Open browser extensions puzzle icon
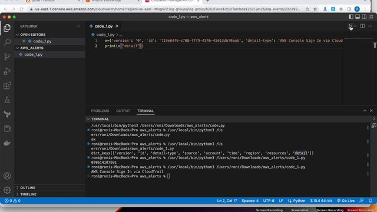This screenshot has width=377, height=212. 341,9
